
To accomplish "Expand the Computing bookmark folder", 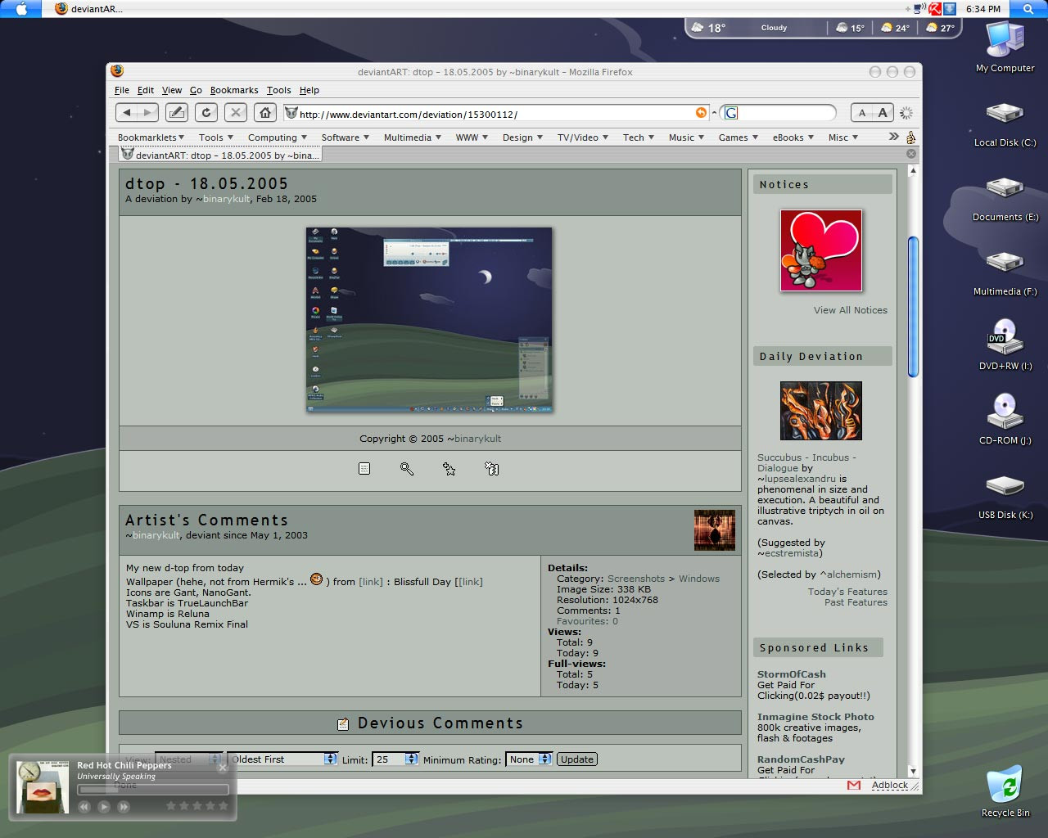I will [278, 137].
